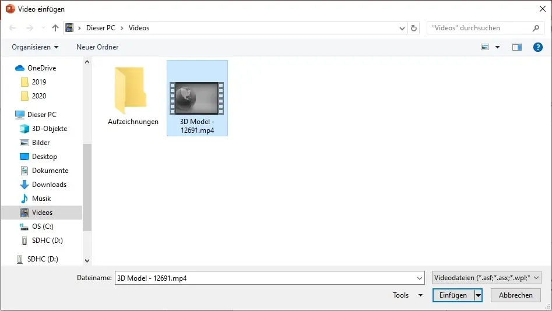Click the Einfügen button
Image resolution: width=552 pixels, height=311 pixels.
453,295
